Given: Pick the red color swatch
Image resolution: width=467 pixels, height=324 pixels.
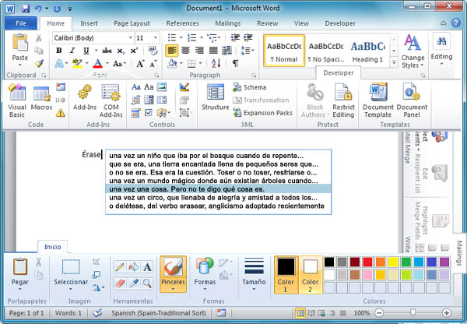Looking at the screenshot, I should pos(367,262).
